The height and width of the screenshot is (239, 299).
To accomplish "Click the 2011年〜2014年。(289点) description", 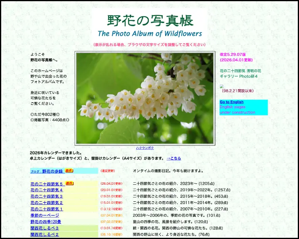I will tap(180, 203).
